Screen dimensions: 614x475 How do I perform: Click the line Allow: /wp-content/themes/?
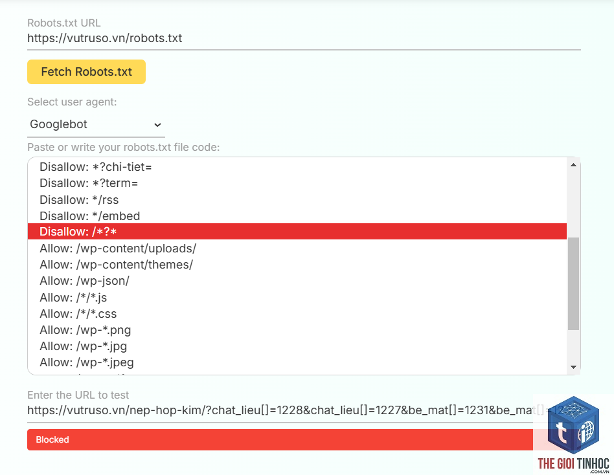point(117,265)
